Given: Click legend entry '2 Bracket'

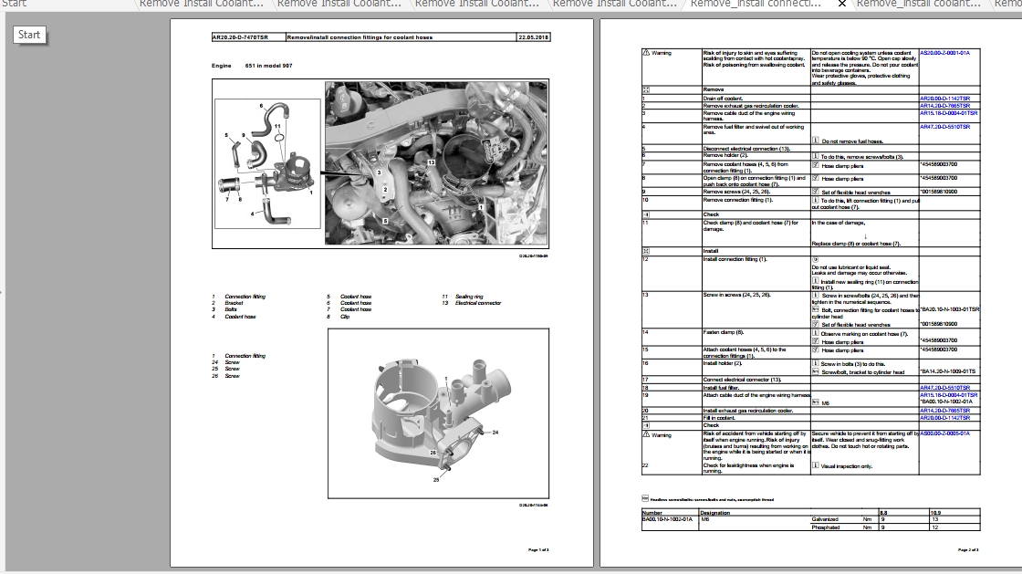Looking at the screenshot, I should 227,303.
